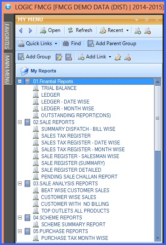Click the tree vertical scrollbar thumb
166x245 pixels.
pyautogui.click(x=157, y=118)
